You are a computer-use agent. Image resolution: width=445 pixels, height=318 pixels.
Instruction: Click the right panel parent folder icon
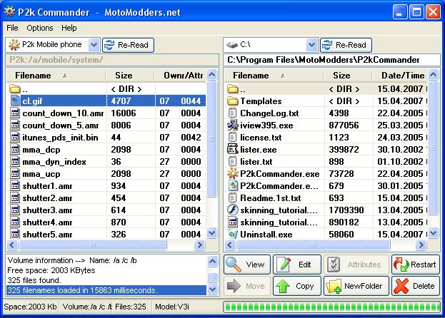point(232,89)
